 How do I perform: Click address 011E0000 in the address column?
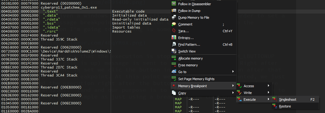10,111
